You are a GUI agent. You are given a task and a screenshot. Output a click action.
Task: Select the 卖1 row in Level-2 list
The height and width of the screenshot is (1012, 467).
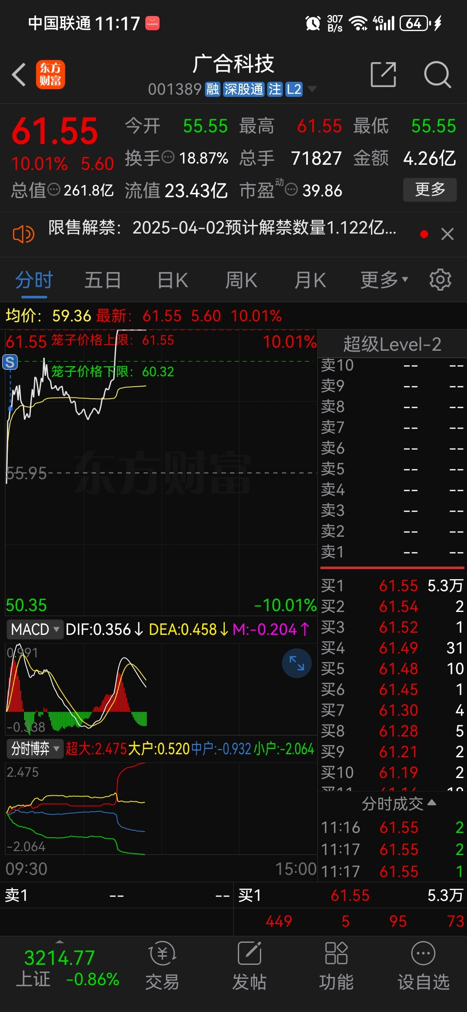click(x=392, y=552)
